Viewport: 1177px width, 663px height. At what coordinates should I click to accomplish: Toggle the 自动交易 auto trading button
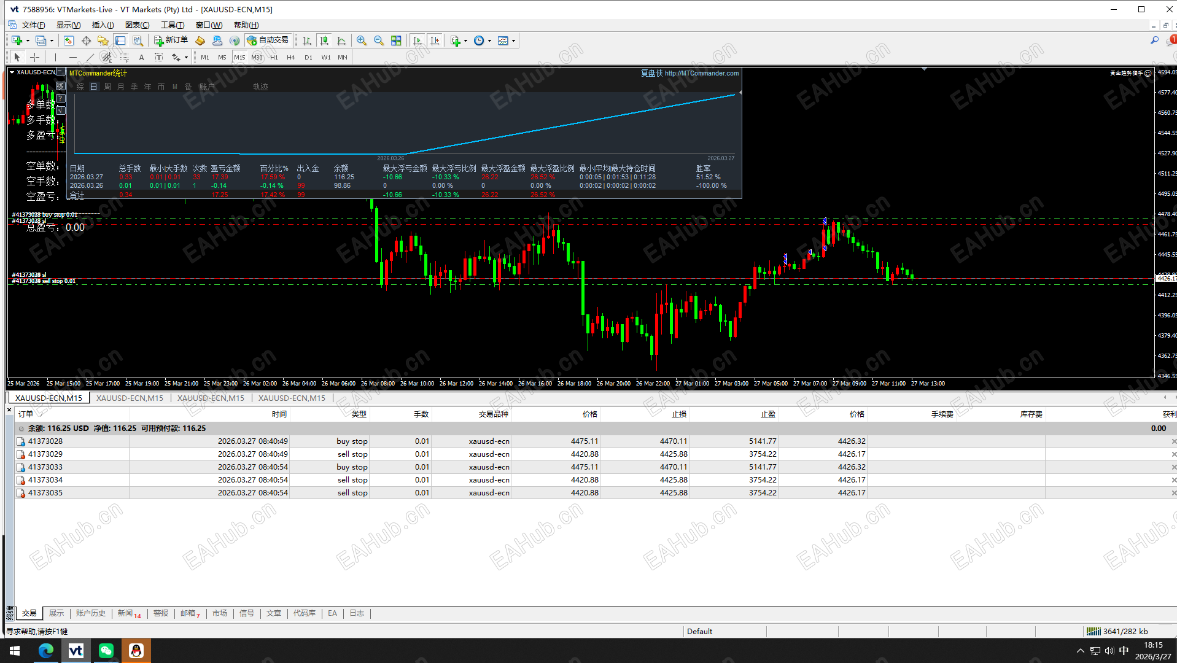click(x=268, y=41)
